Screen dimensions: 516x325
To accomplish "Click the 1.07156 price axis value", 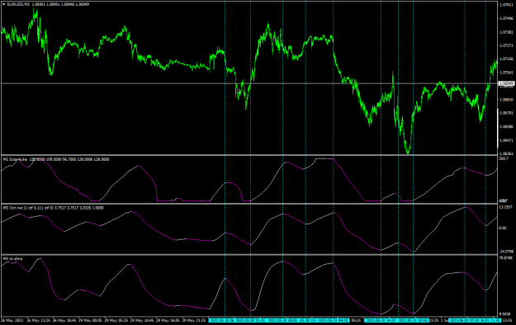I will coord(506,59).
